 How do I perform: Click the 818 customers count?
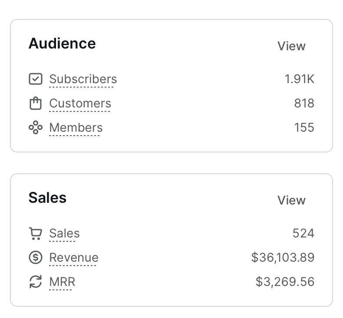304,104
